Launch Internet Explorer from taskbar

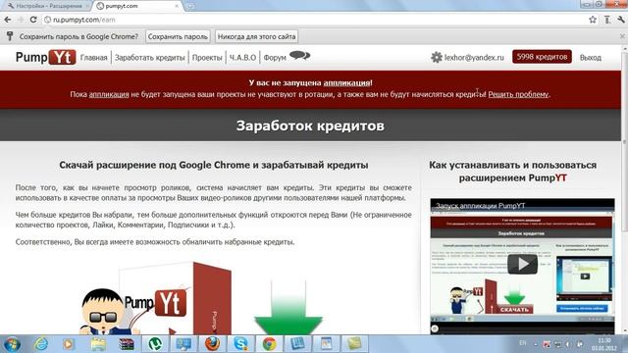(x=41, y=344)
